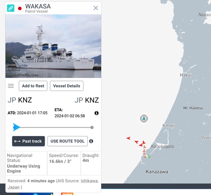Select the circled WAKASA vessel marker on map
This screenshot has height=195, width=211.
click(x=144, y=119)
